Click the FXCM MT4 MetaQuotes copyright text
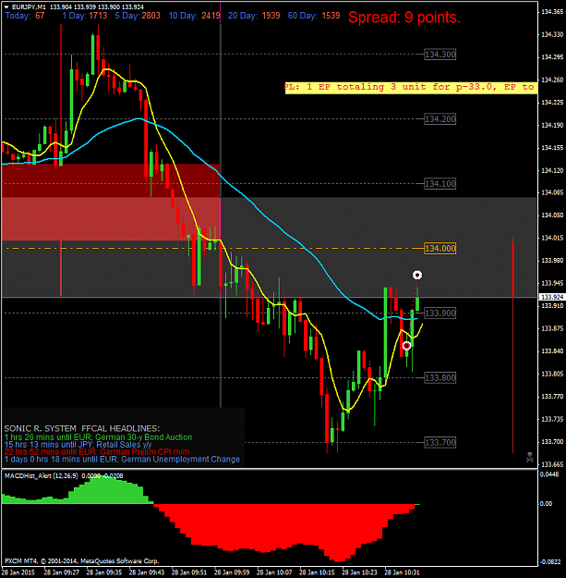This screenshot has height=578, width=566. [81, 561]
